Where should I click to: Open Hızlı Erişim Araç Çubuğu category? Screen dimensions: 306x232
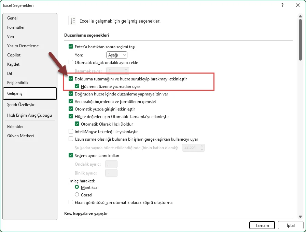pyautogui.click(x=29, y=115)
